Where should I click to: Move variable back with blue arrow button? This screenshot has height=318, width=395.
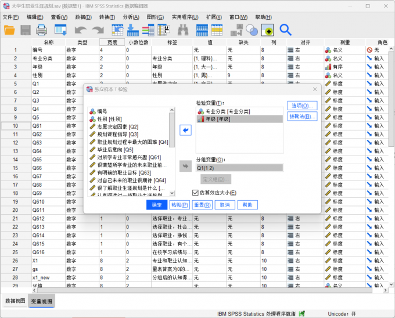click(185, 130)
